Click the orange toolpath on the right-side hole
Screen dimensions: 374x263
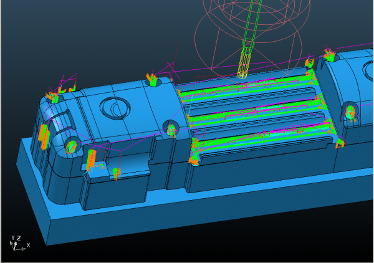350,113
